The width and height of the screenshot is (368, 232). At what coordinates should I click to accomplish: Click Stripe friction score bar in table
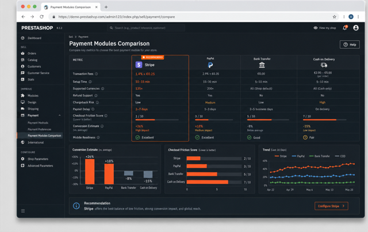(157, 120)
